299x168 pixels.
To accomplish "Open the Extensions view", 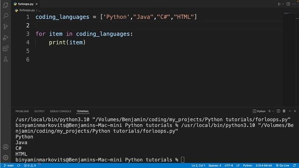I will point(6,49).
